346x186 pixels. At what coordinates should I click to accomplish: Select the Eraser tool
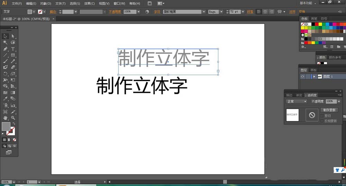[13, 67]
